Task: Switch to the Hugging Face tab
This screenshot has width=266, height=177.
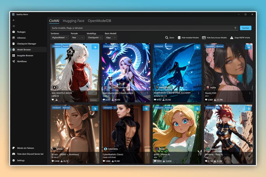Action: click(x=73, y=21)
